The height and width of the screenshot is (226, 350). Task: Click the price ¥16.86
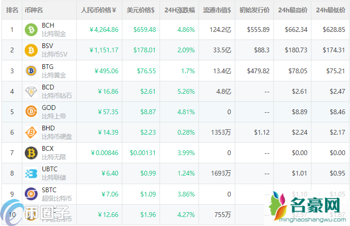click(x=108, y=91)
